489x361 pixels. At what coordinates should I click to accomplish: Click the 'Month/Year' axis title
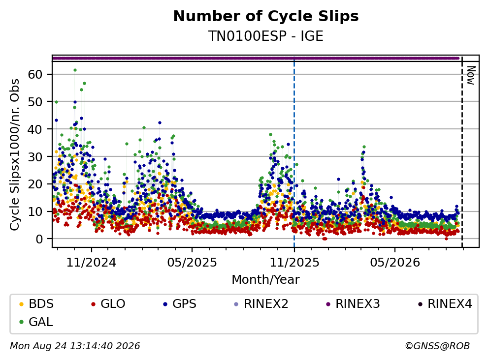(266, 279)
